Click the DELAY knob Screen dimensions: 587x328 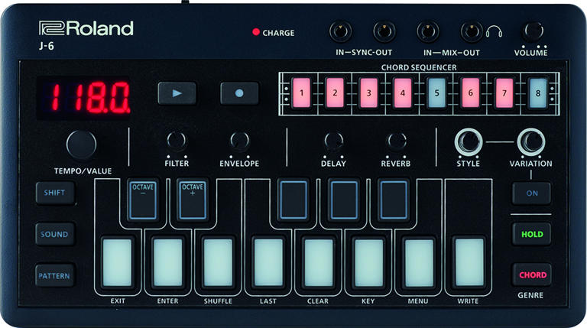pos(333,141)
